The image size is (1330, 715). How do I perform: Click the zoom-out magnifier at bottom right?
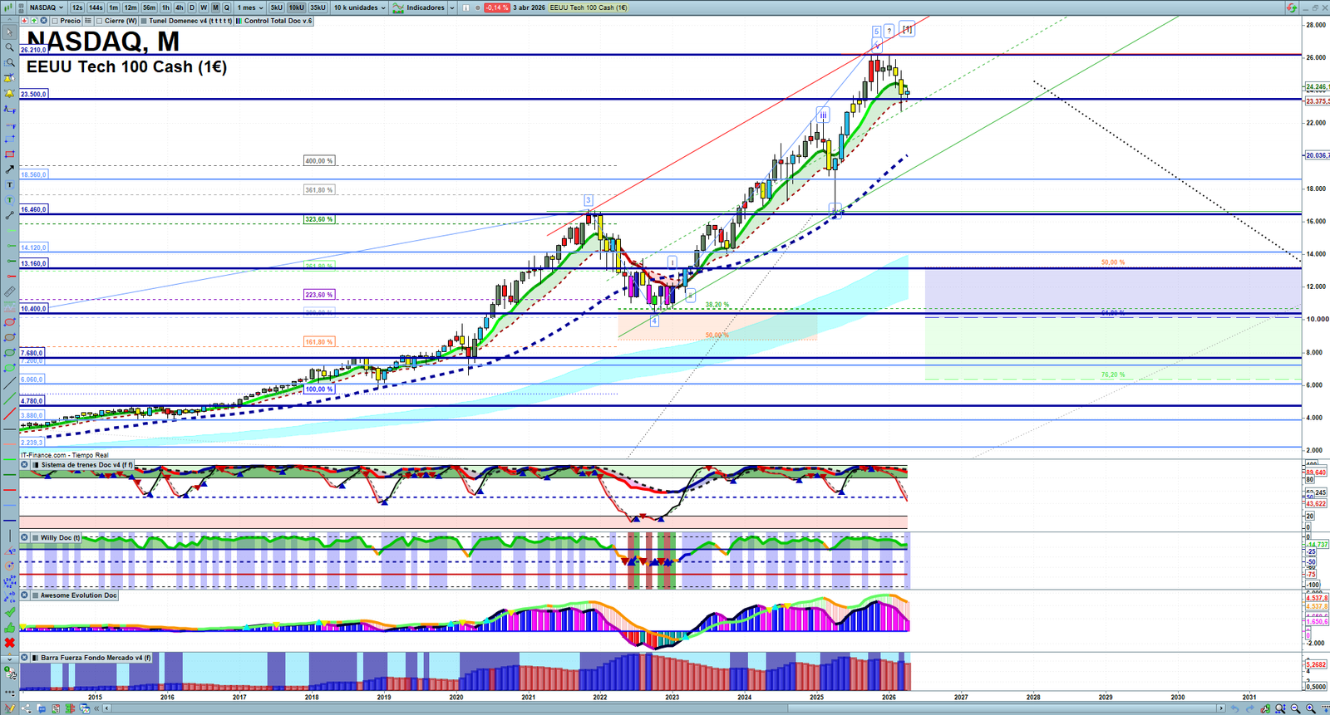1296,708
